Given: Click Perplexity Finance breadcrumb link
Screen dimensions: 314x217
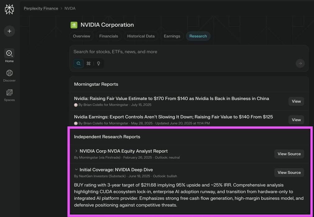Looking at the screenshot, I should point(41,8).
